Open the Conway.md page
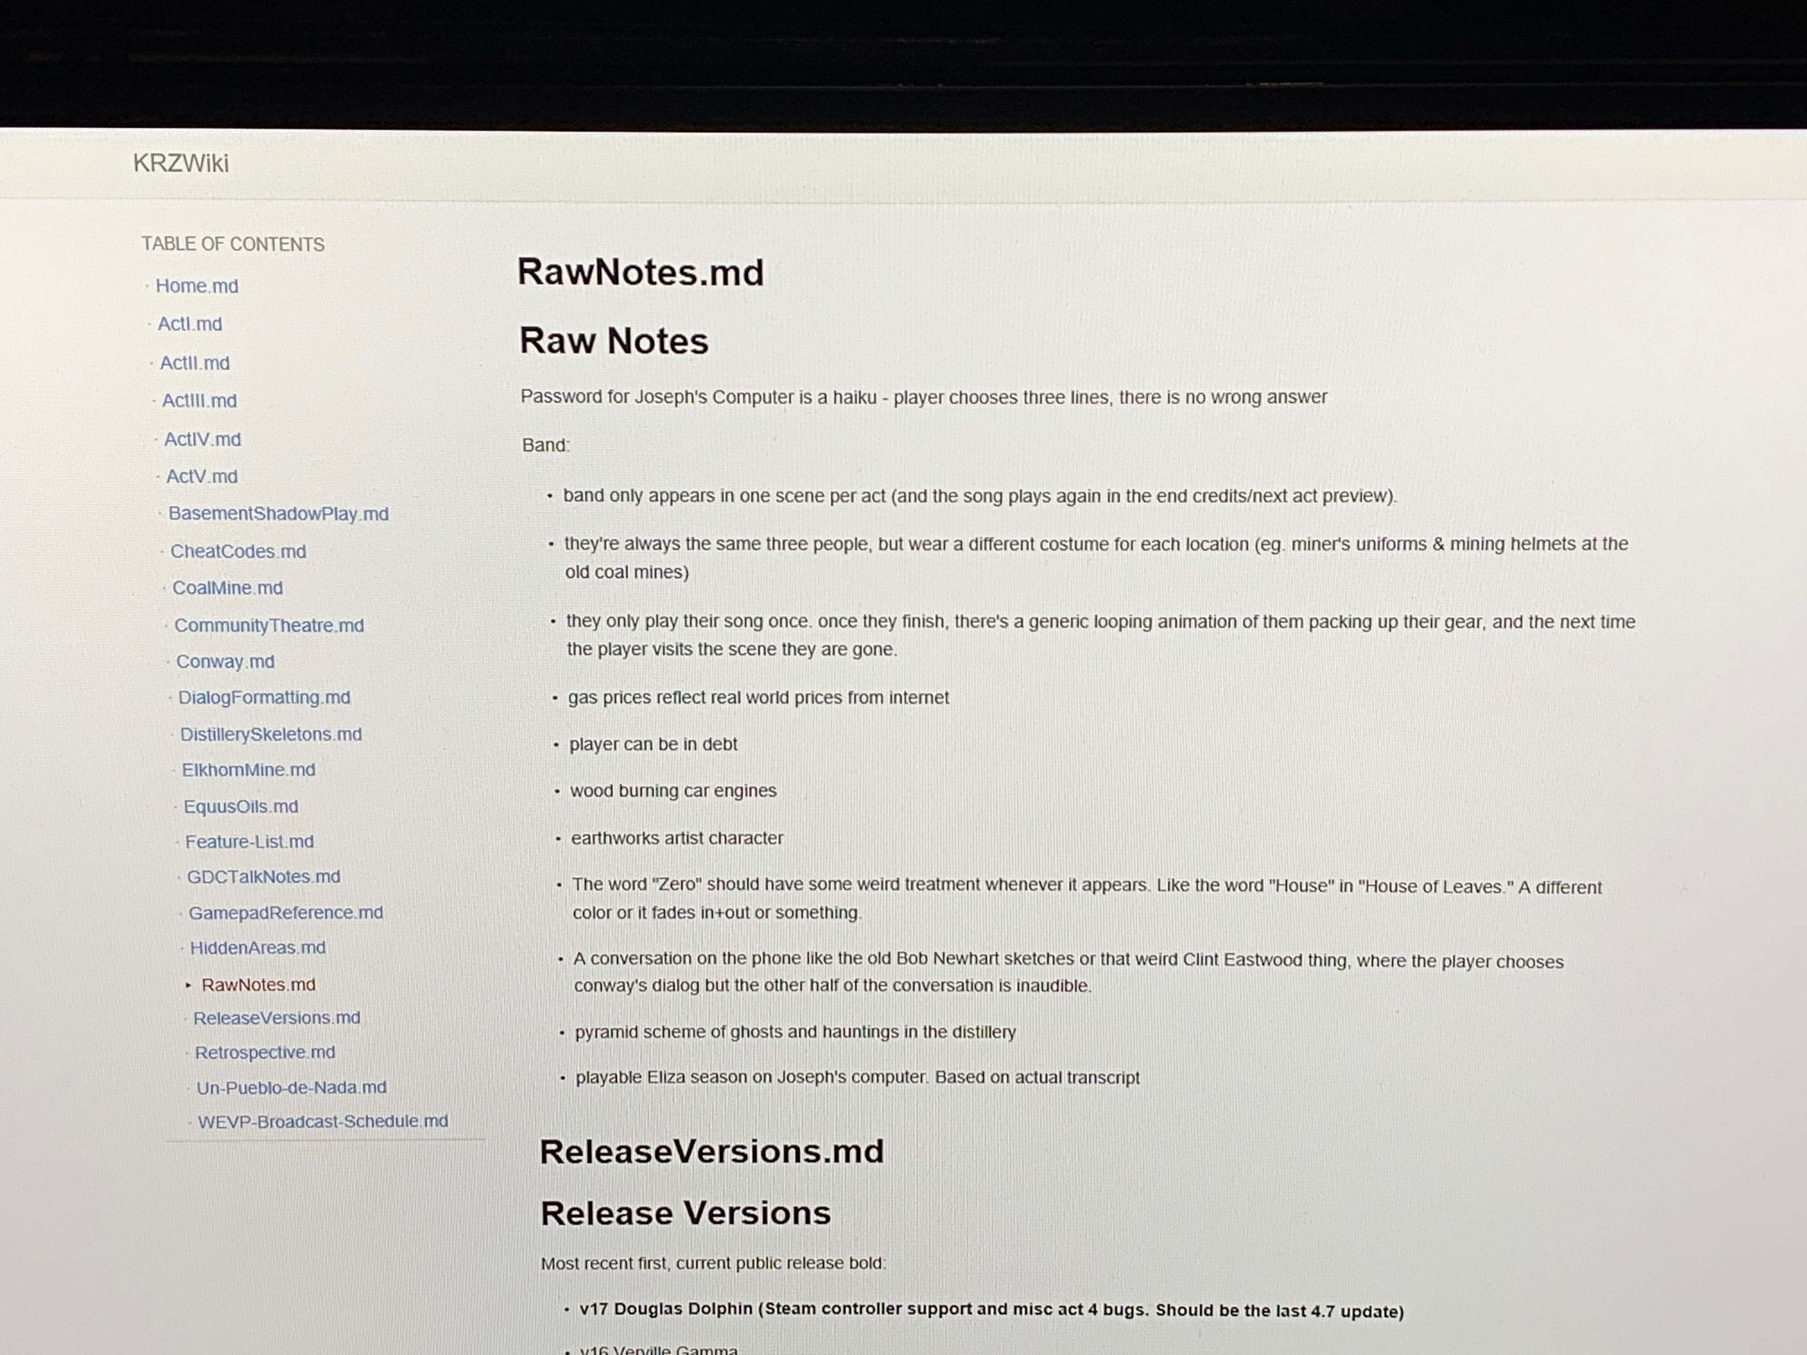The height and width of the screenshot is (1355, 1807). tap(225, 661)
